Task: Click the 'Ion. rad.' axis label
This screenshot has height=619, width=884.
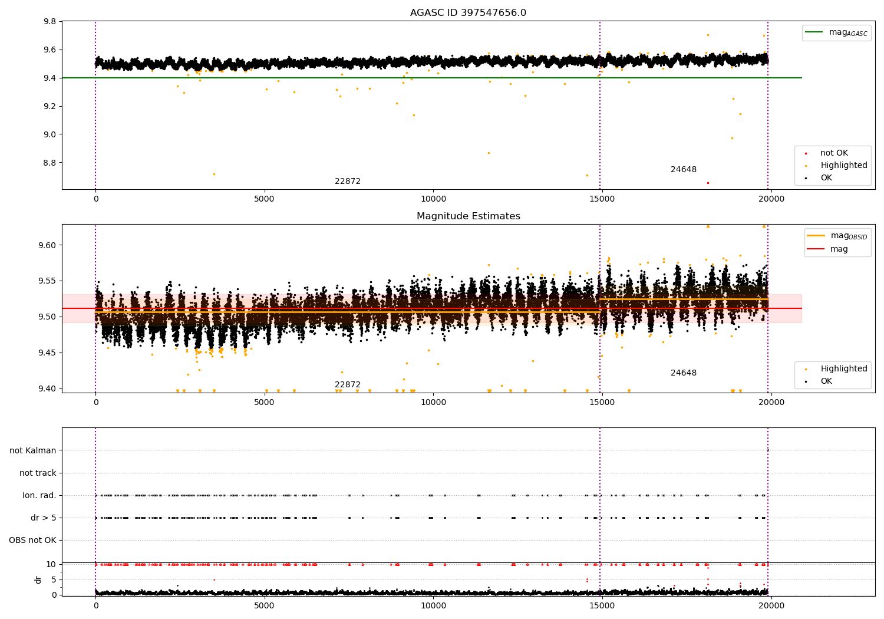Action: coord(39,495)
